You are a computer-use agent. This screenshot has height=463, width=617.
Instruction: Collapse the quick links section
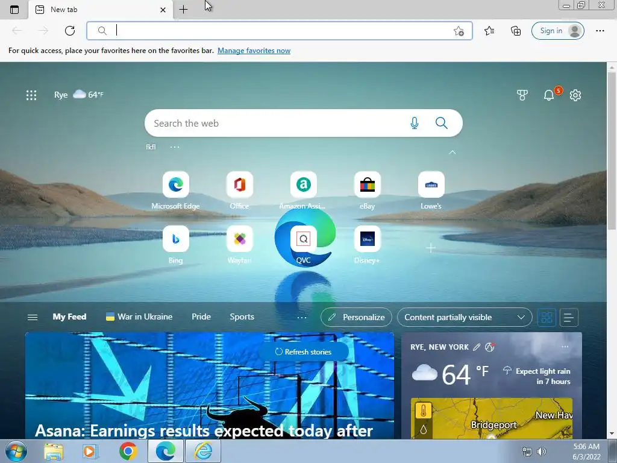pyautogui.click(x=452, y=152)
